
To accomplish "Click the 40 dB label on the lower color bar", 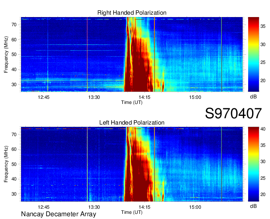I will [263, 129].
